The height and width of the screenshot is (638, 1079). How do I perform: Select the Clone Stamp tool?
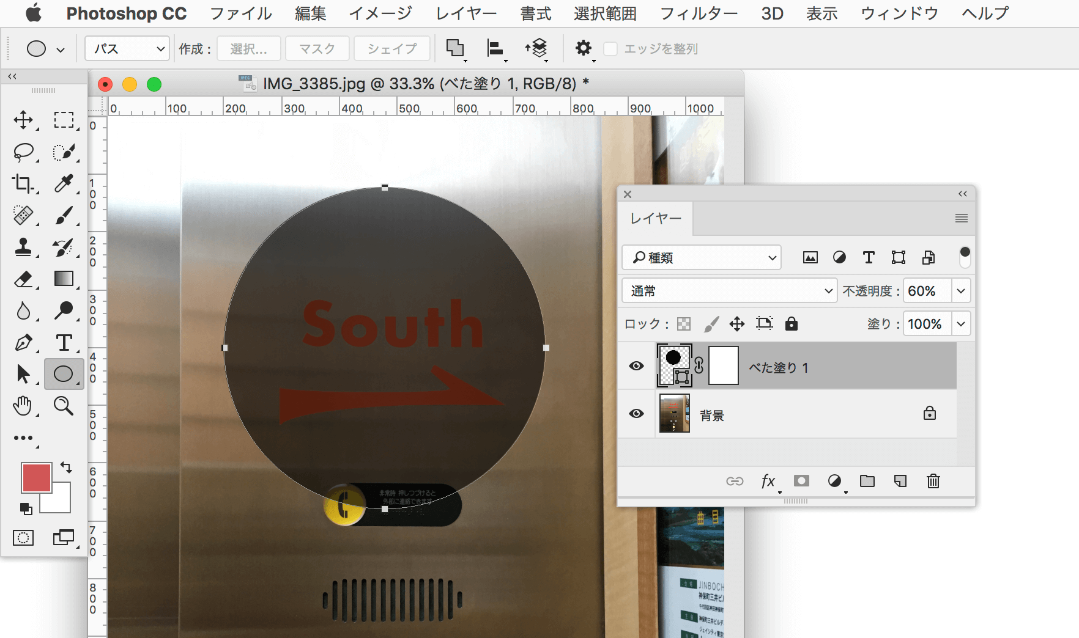(x=23, y=247)
